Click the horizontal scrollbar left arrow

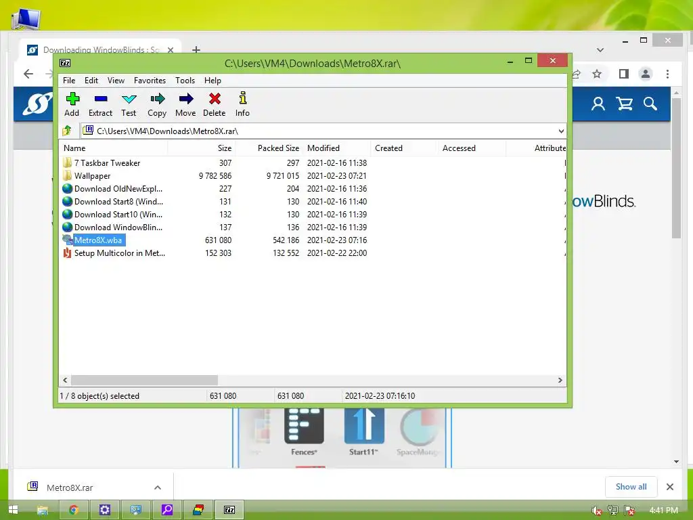(65, 380)
